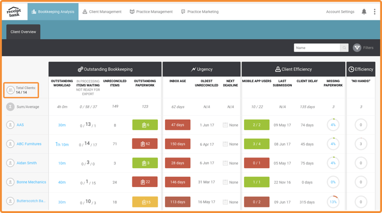Image resolution: width=382 pixels, height=213 pixels.
Task: Select the Bookkeeping Analysis tab
Action: pos(53,12)
